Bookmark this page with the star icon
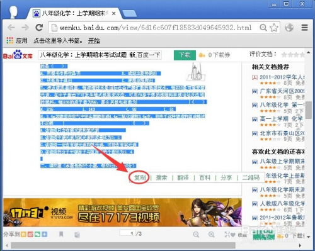 pyautogui.click(x=274, y=28)
